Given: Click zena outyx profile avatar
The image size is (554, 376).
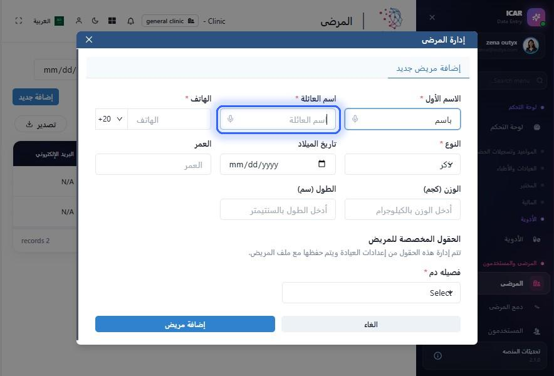Looking at the screenshot, I should pyautogui.click(x=531, y=46).
